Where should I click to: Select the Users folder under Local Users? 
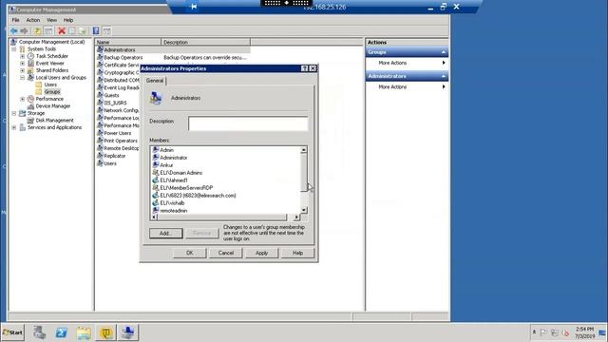coord(50,85)
